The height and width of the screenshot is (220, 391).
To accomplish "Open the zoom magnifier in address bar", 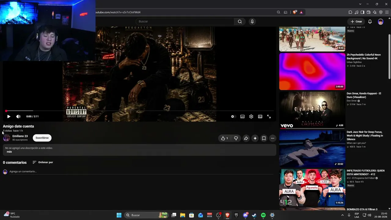I will (x=279, y=12).
